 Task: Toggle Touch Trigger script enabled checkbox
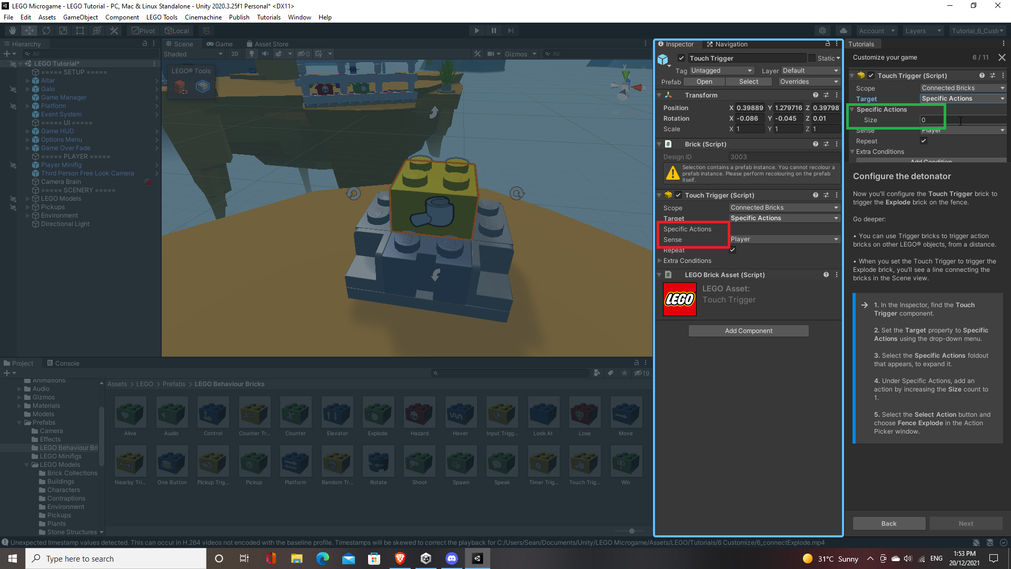pyautogui.click(x=678, y=195)
